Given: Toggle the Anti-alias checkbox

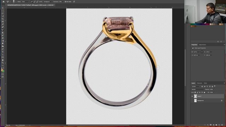Looking at the screenshot, I should click(x=65, y=1).
